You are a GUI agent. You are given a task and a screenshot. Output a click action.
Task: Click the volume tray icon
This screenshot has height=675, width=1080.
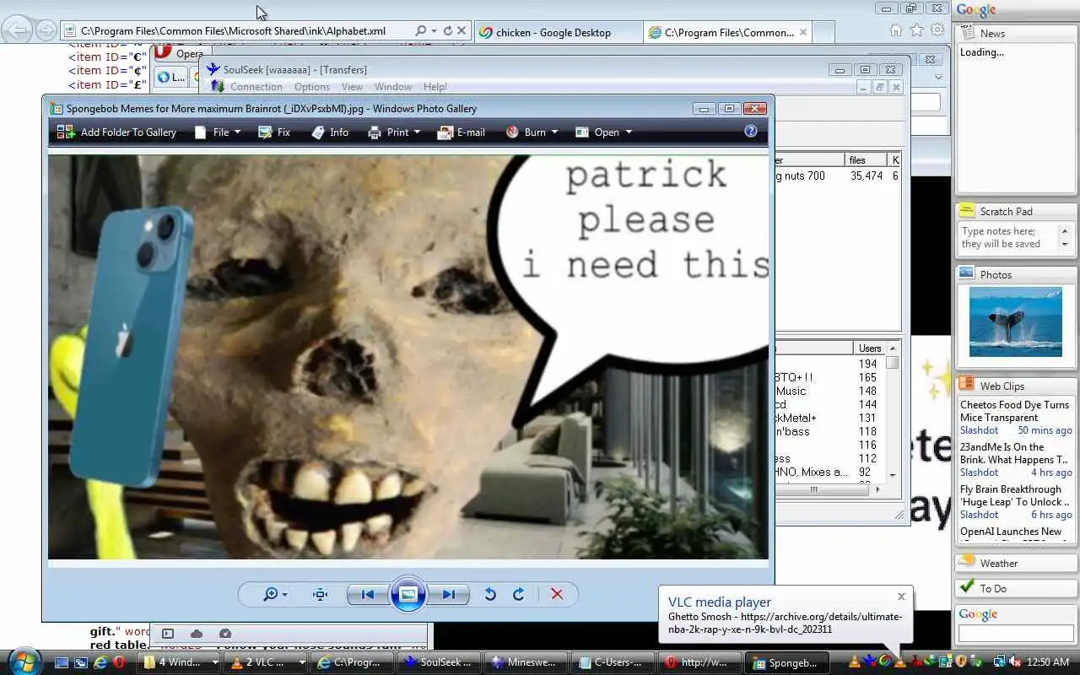click(x=1015, y=662)
